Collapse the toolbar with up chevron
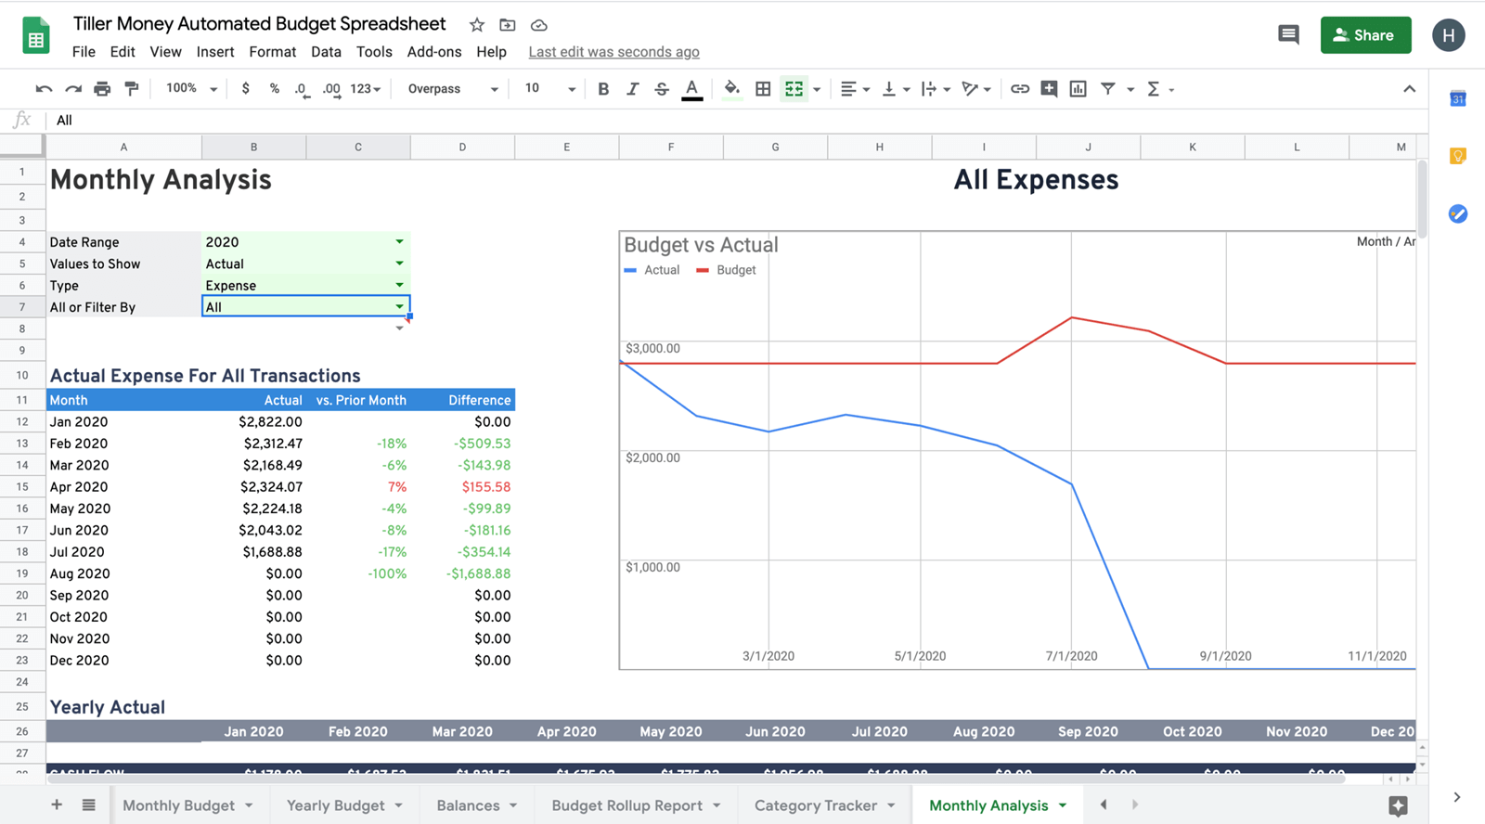 pos(1409,89)
